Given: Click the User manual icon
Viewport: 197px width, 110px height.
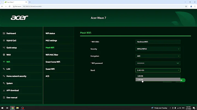Looking at the screenshot, I should click(4, 97).
